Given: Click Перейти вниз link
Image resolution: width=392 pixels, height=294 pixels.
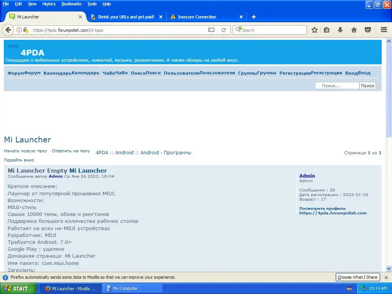Looking at the screenshot, I should (19, 160).
